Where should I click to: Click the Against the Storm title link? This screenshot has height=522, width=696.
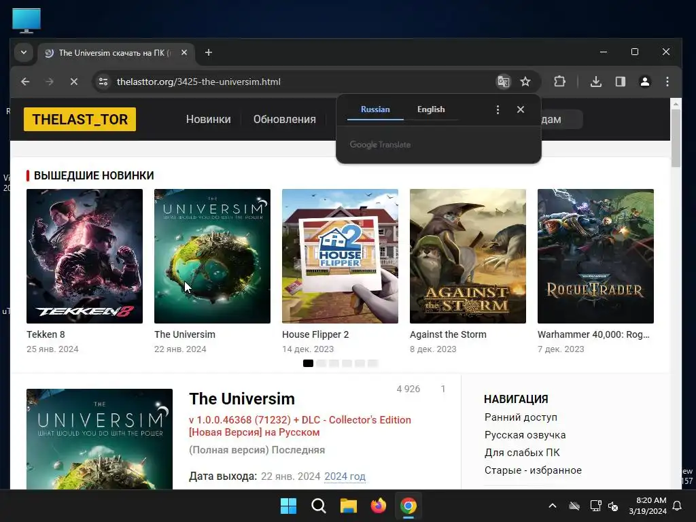pyautogui.click(x=449, y=334)
